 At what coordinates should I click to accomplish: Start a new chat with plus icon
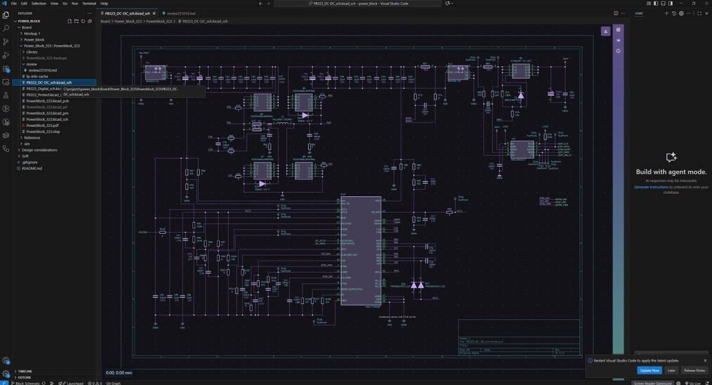pyautogui.click(x=667, y=12)
